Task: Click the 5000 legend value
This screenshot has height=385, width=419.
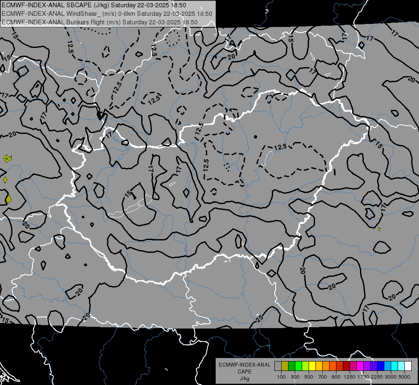Action: (x=404, y=377)
